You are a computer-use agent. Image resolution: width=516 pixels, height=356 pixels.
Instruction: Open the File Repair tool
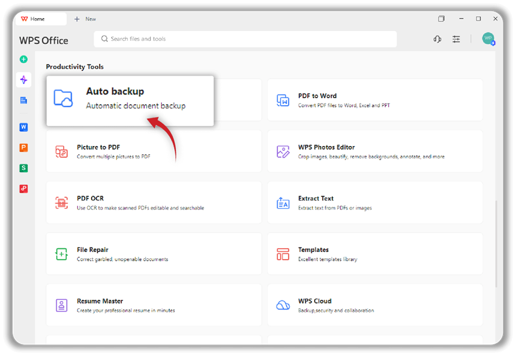point(154,254)
